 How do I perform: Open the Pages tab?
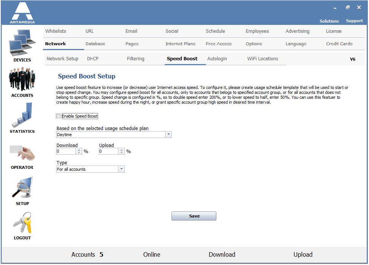click(132, 44)
